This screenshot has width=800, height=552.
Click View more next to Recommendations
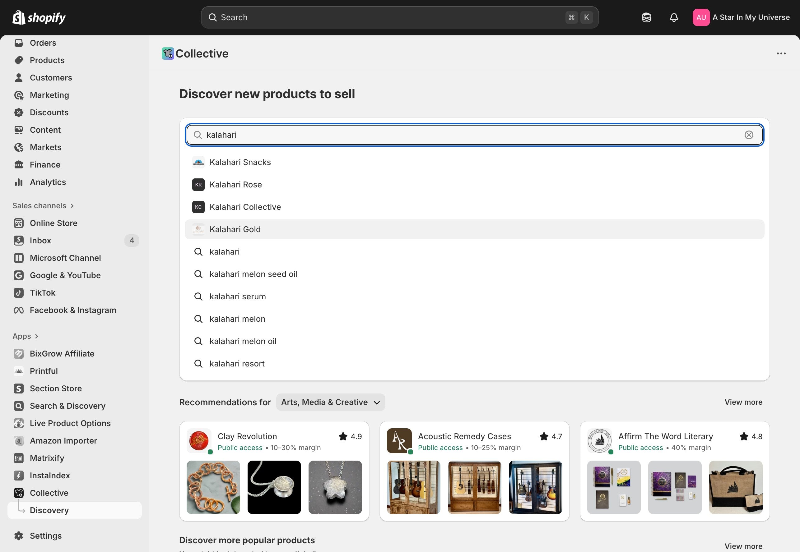click(743, 402)
